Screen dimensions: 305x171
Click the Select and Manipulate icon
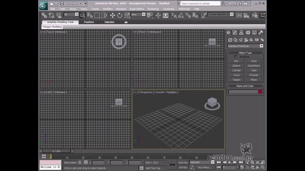[158, 15]
